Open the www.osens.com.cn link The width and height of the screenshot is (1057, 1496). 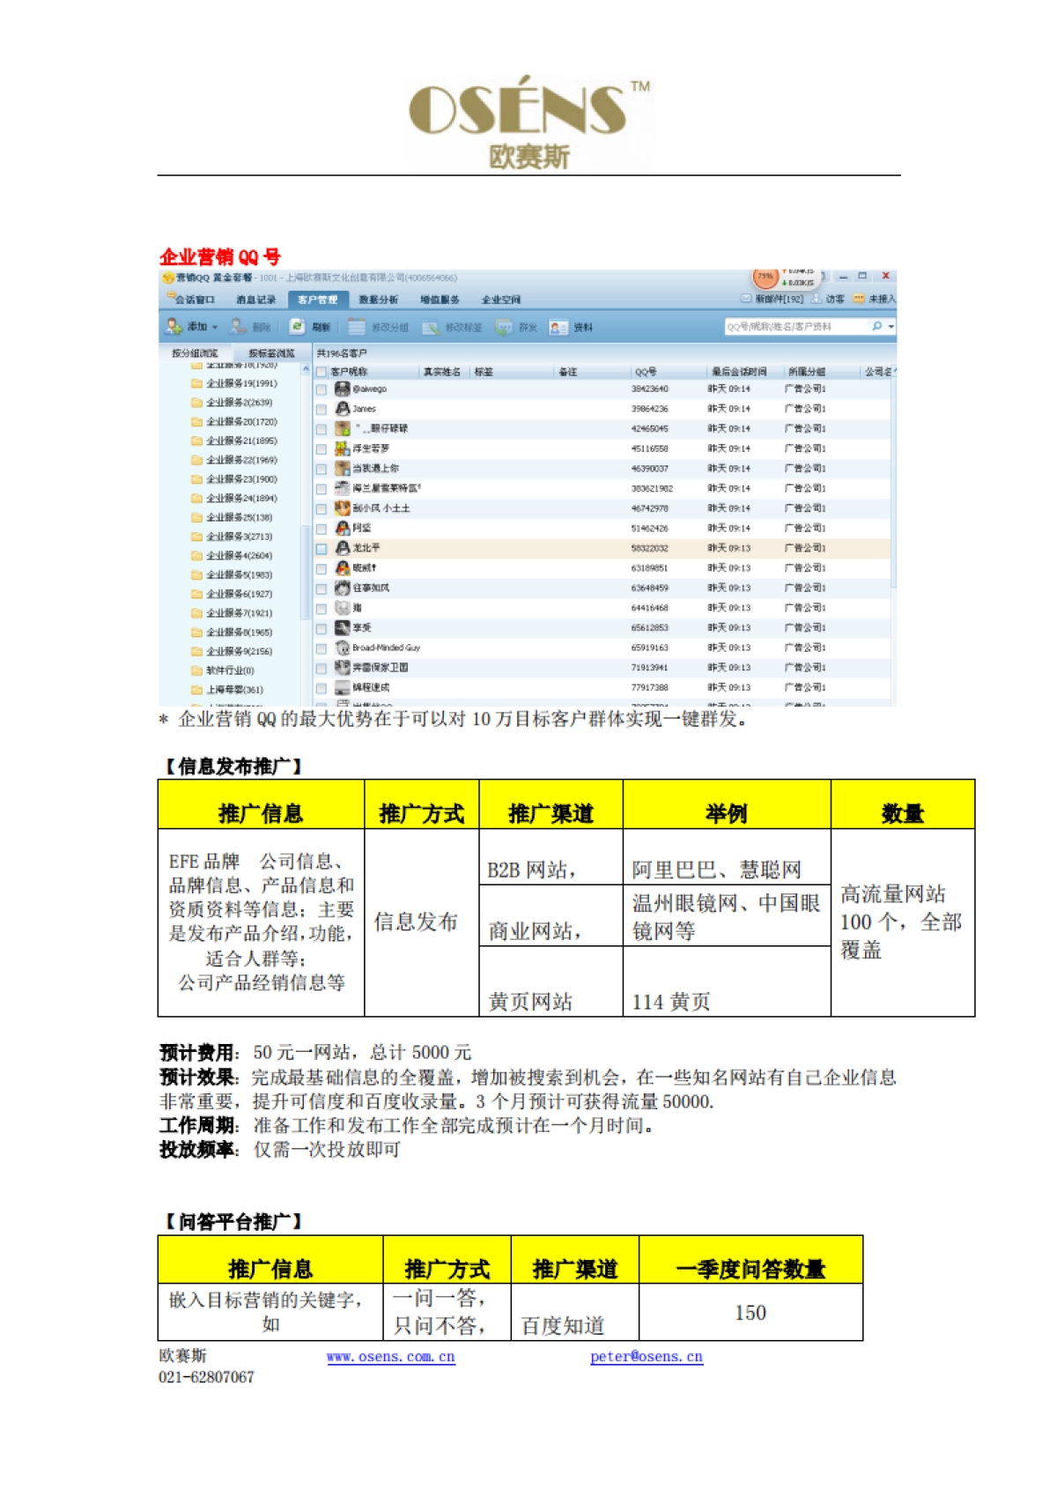[390, 1357]
